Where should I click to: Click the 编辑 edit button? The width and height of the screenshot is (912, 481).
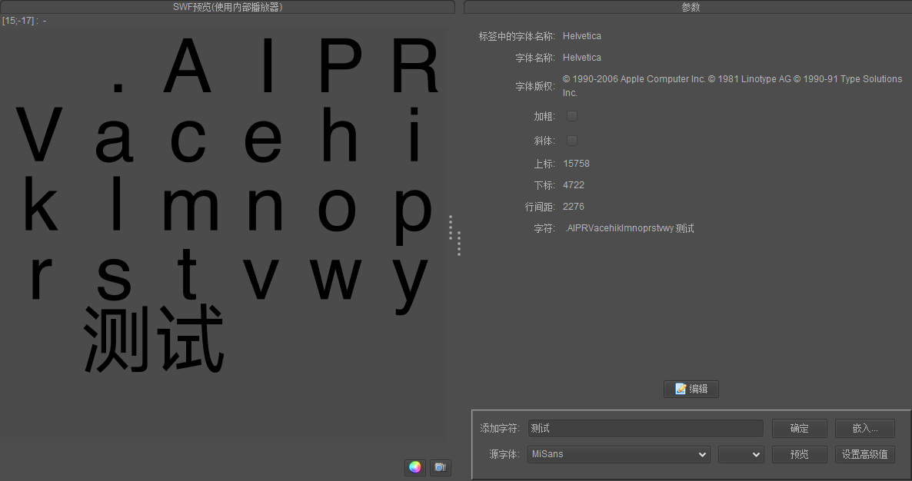pos(691,390)
